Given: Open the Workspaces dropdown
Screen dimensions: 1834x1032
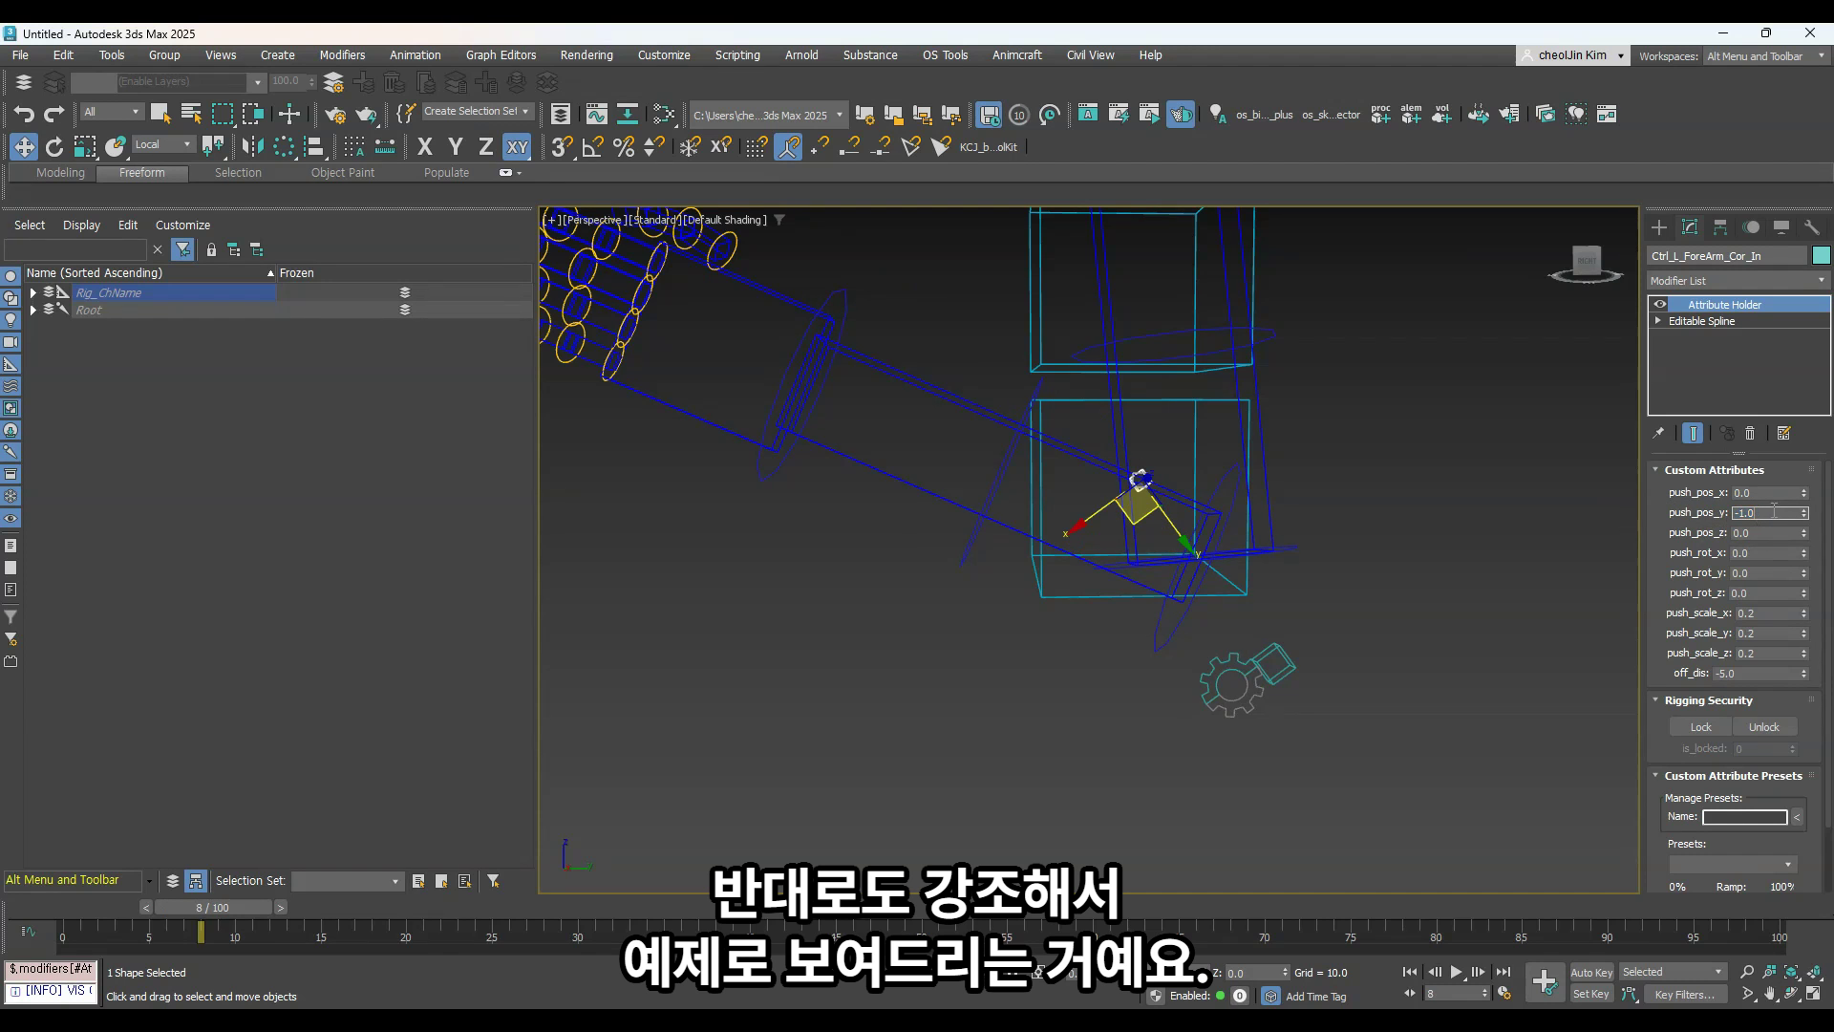Looking at the screenshot, I should 1765,56.
